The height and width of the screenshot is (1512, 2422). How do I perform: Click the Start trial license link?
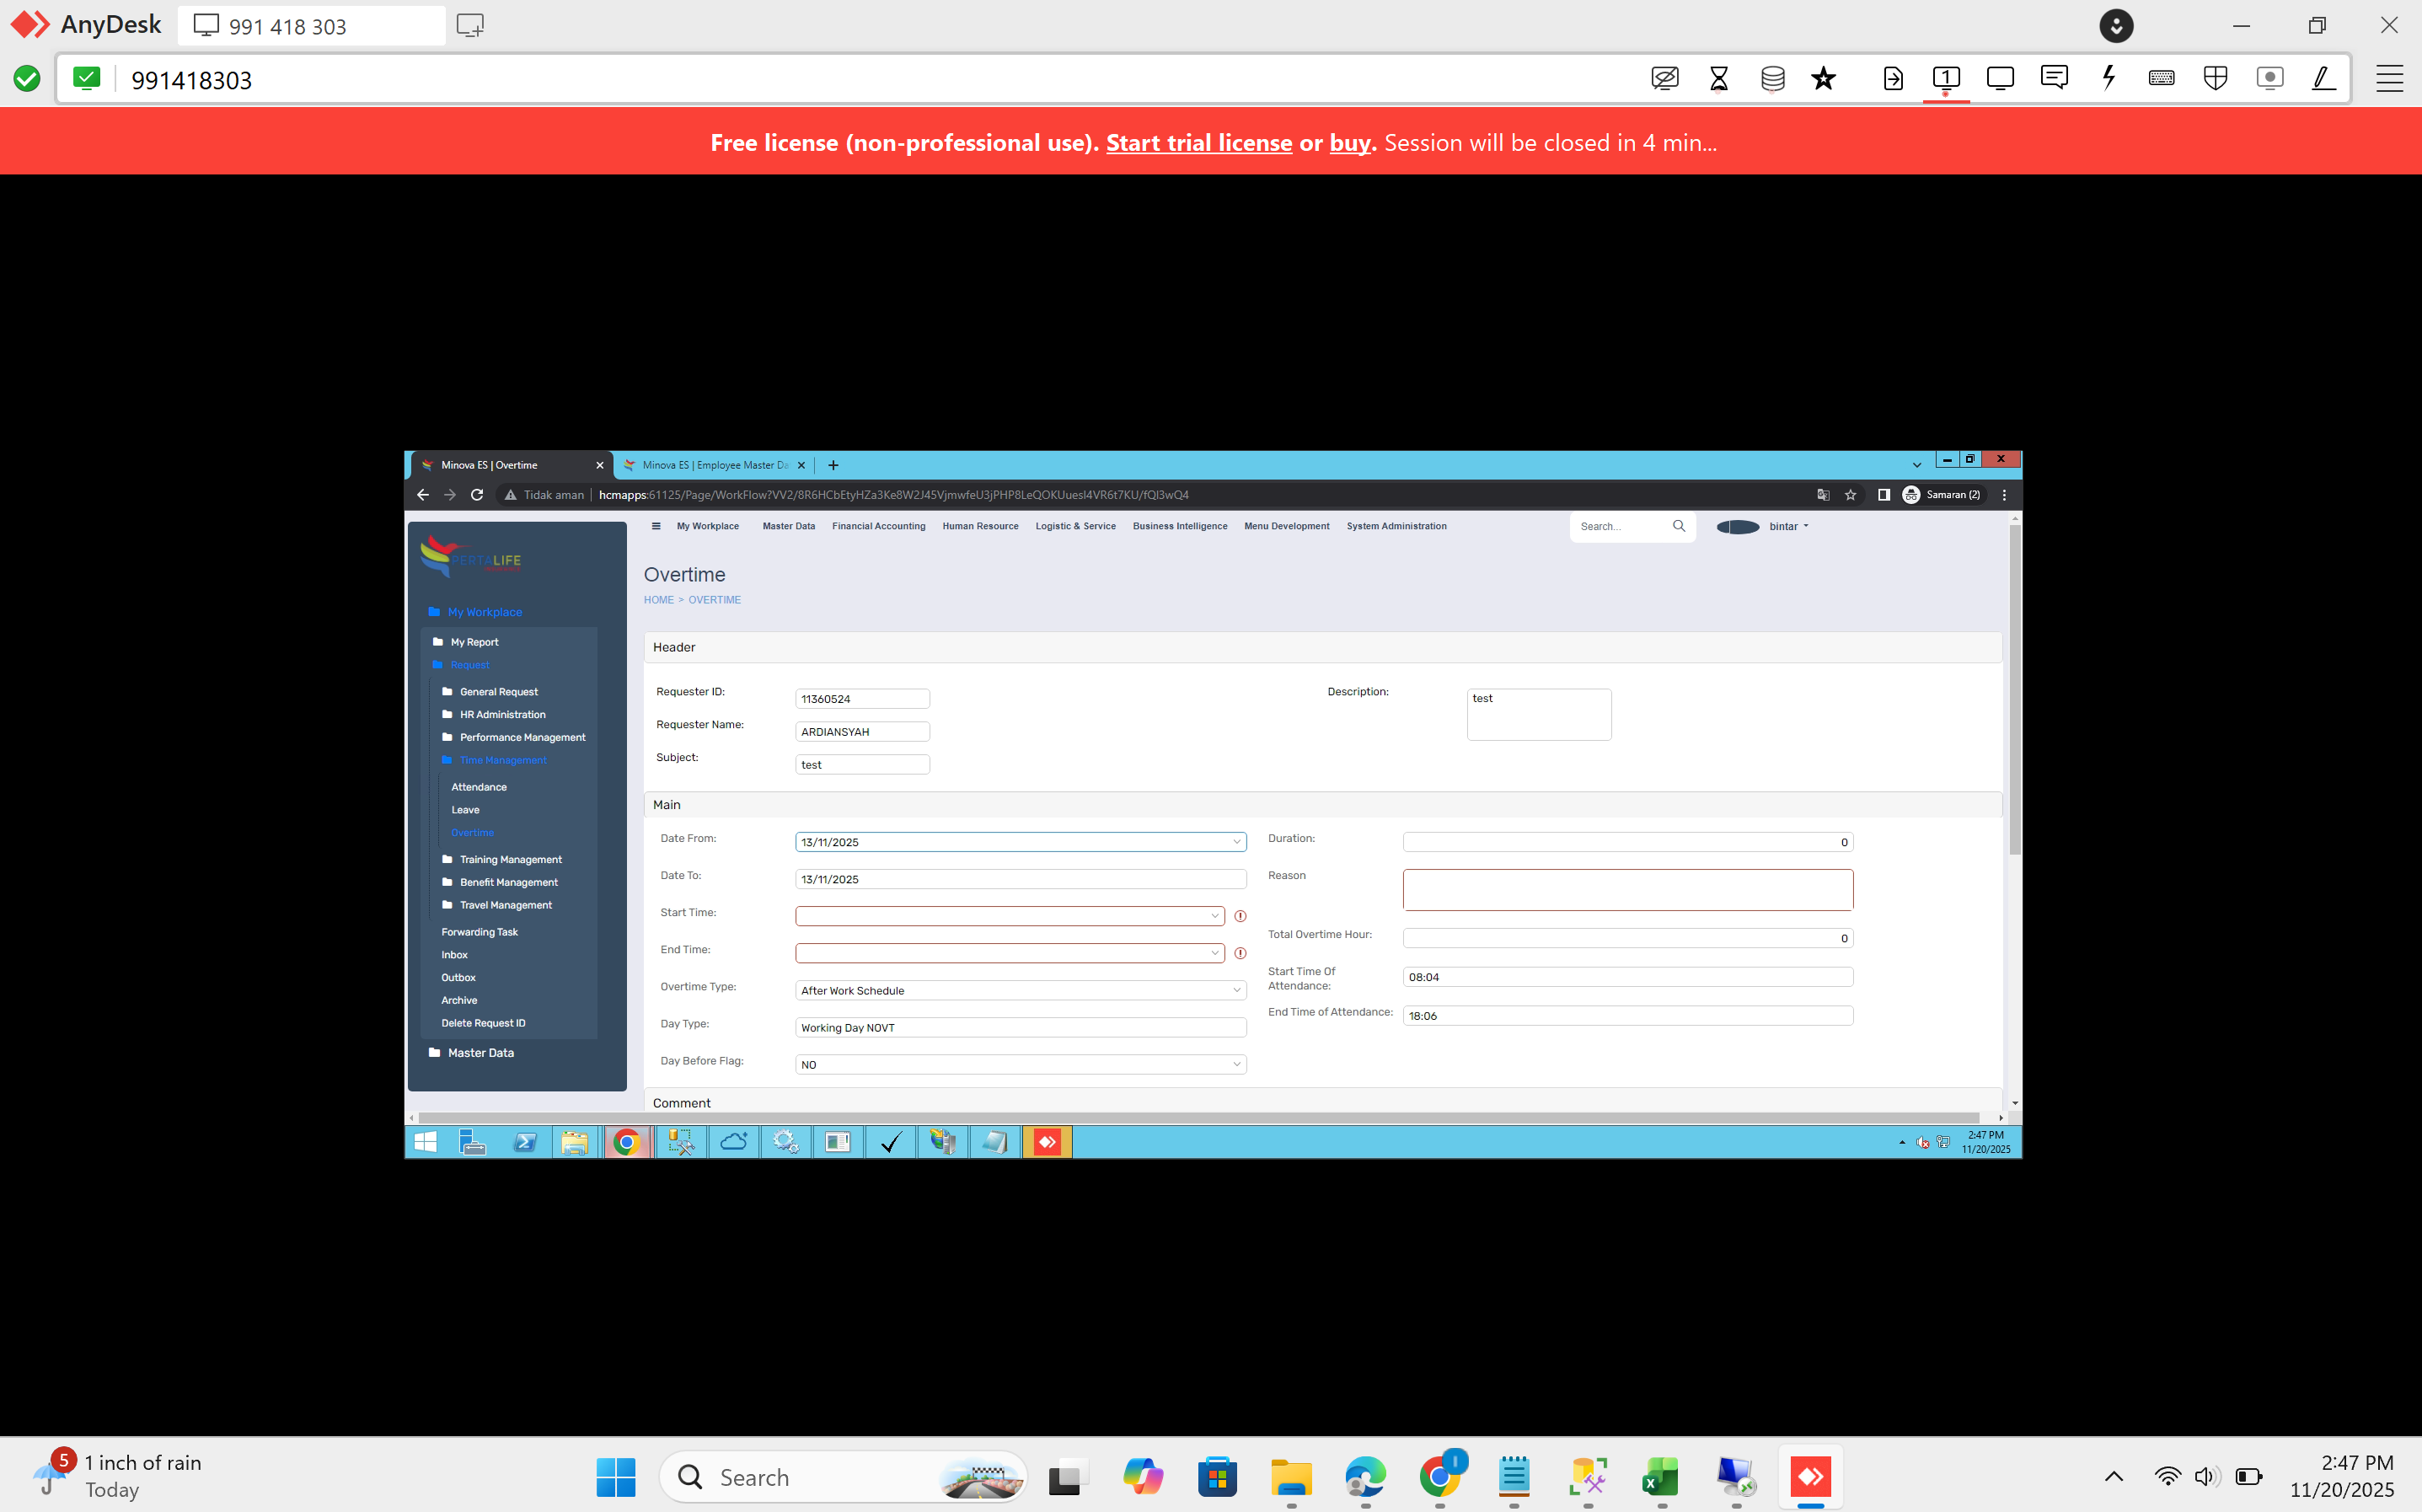1198,143
